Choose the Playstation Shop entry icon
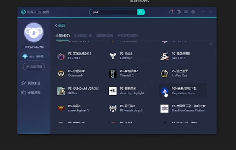Screen dimensions: 236x150 [164, 91]
